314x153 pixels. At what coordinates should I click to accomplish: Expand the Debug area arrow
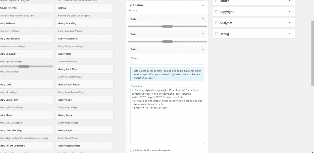[289, 34]
